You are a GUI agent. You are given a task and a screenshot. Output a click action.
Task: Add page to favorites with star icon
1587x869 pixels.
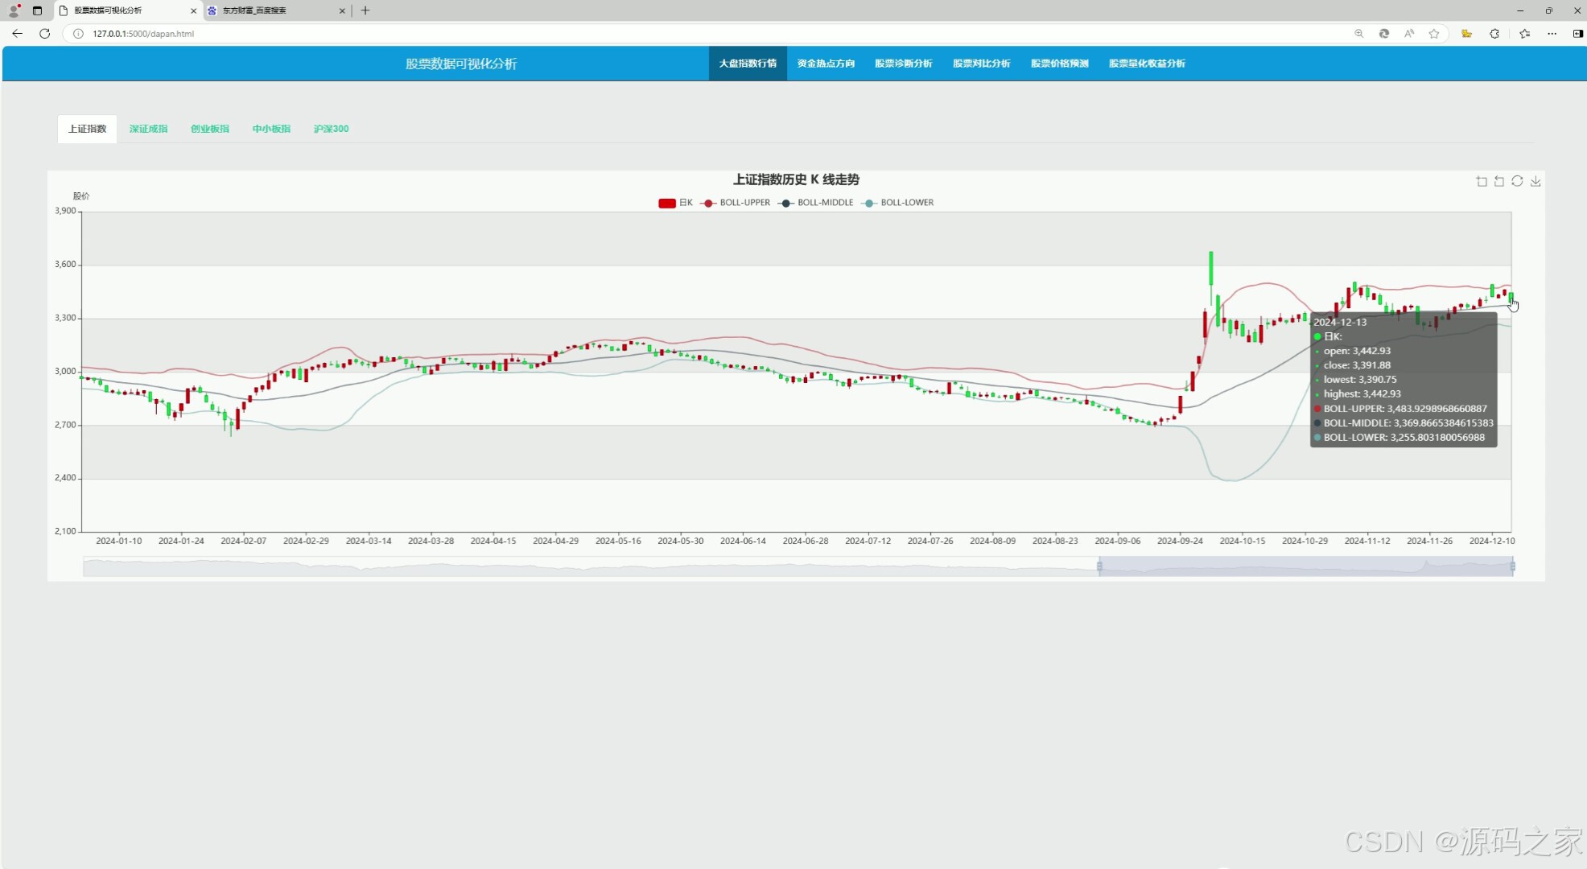[x=1434, y=34]
